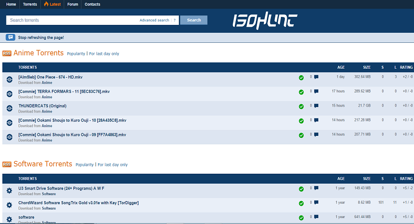414x224 pixels.
Task: Click the 101 seeders value for ChordWizard
Action: [381, 203]
